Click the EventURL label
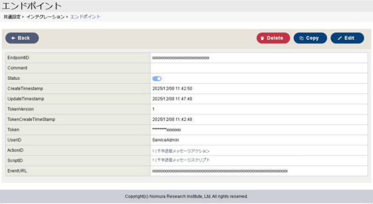This screenshot has height=204, width=373. point(17,171)
